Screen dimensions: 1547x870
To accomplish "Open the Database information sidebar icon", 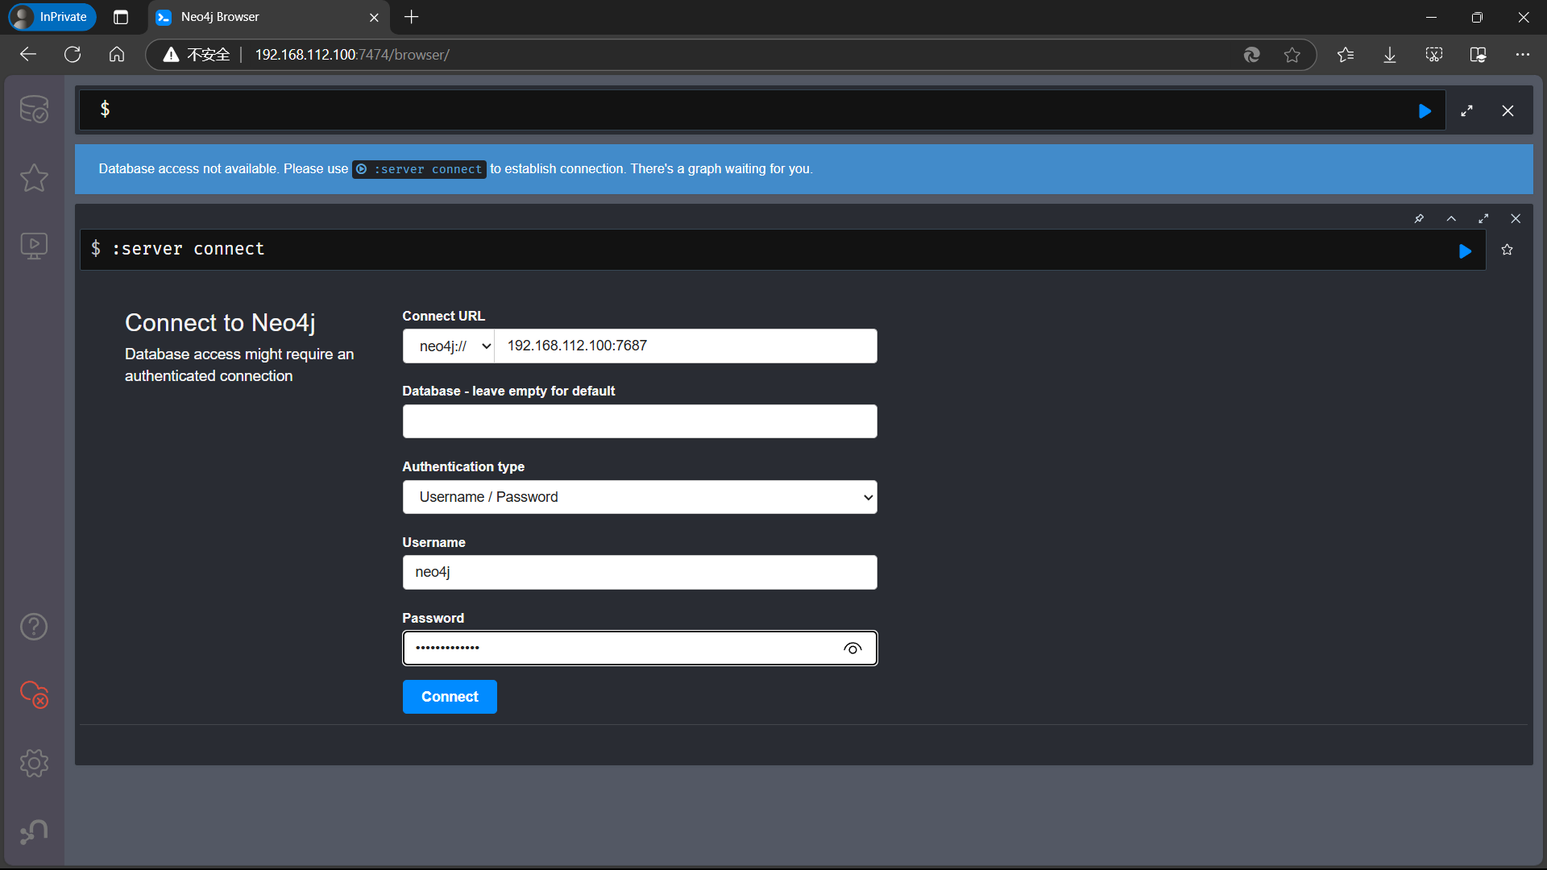I will 34,110.
